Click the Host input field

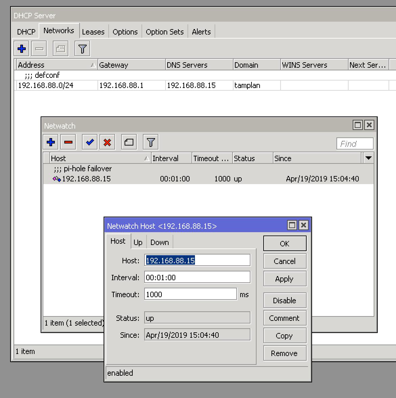pyautogui.click(x=197, y=261)
